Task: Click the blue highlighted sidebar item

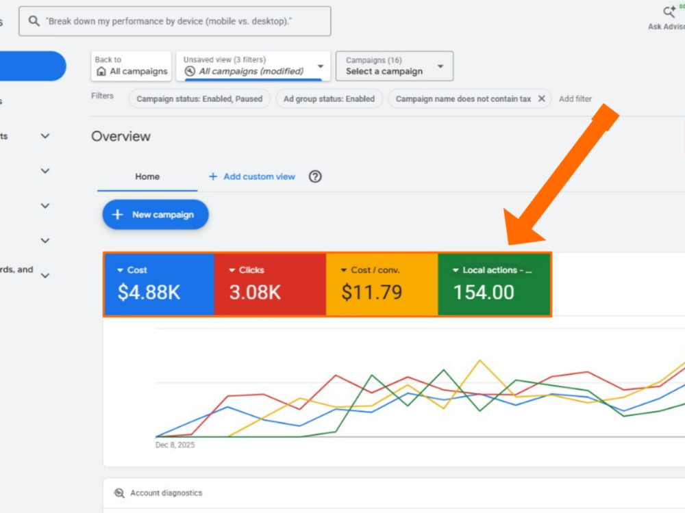Action: tap(33, 66)
